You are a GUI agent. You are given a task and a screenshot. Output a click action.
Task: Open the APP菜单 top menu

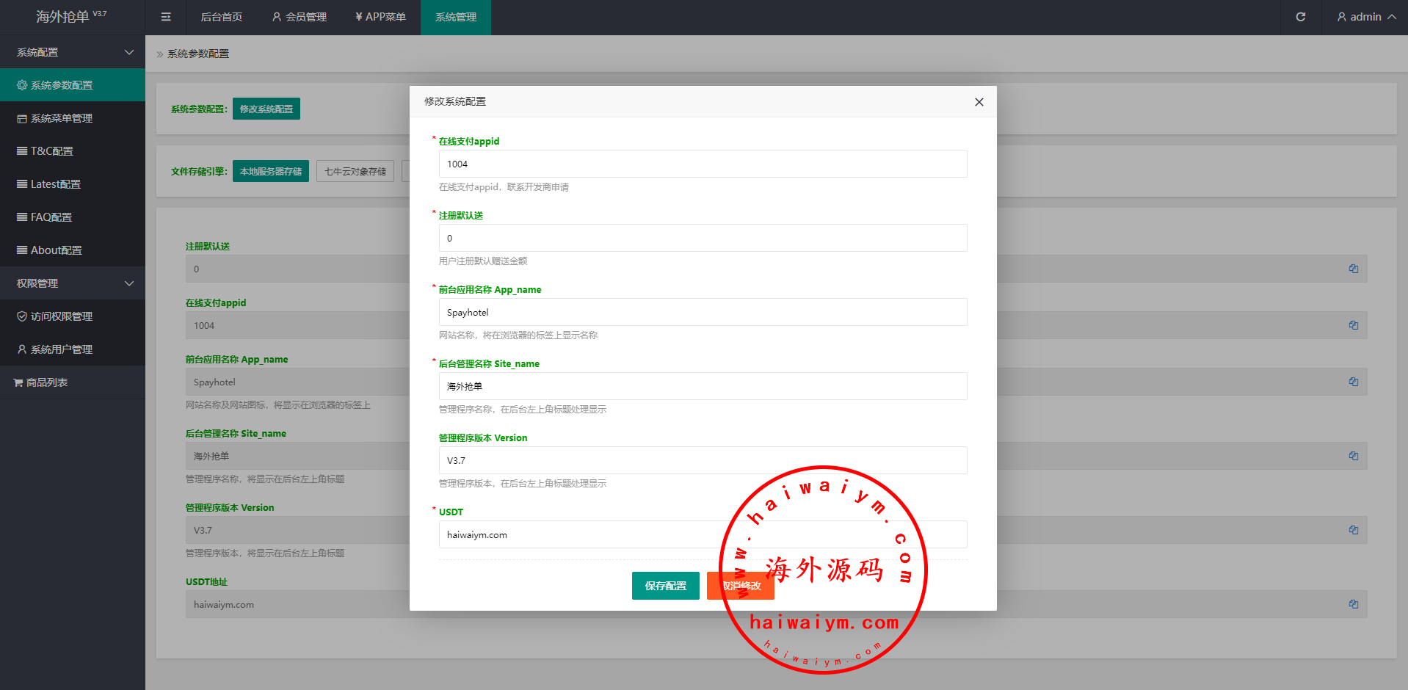click(x=380, y=17)
